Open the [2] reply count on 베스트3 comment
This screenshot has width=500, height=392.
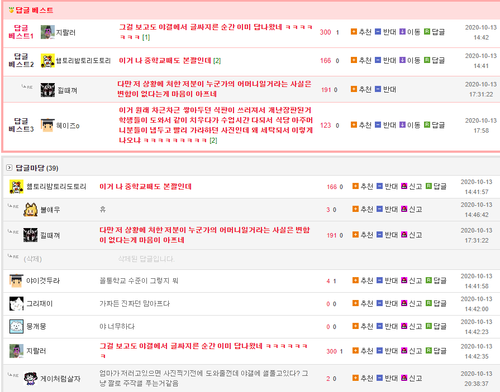213,141
